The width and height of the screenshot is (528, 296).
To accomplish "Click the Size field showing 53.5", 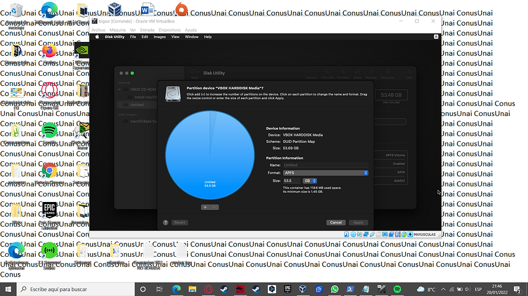I will pos(291,181).
